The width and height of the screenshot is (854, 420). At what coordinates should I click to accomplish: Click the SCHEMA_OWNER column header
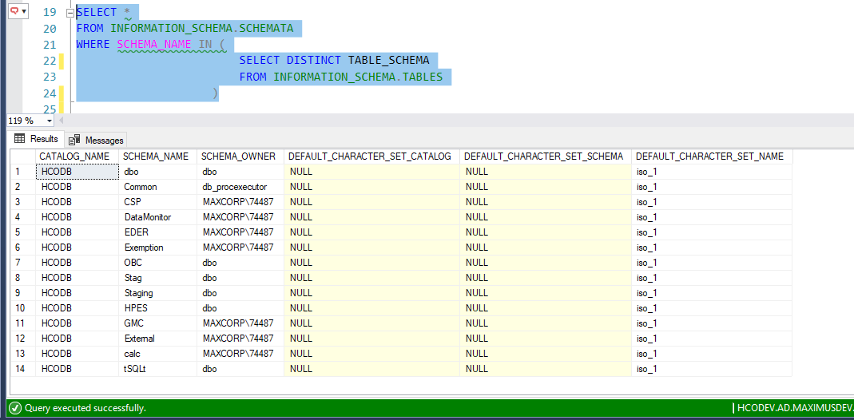pos(239,157)
